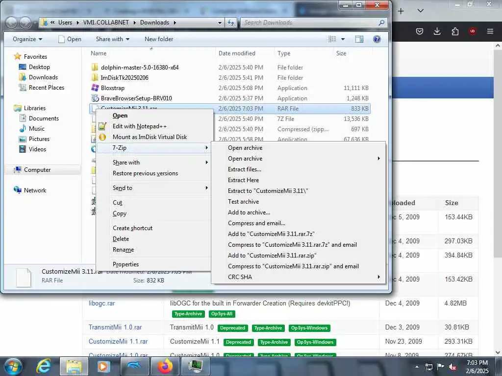Switch to Firefox via taskbar icon
The width and height of the screenshot is (502, 376).
click(x=165, y=366)
